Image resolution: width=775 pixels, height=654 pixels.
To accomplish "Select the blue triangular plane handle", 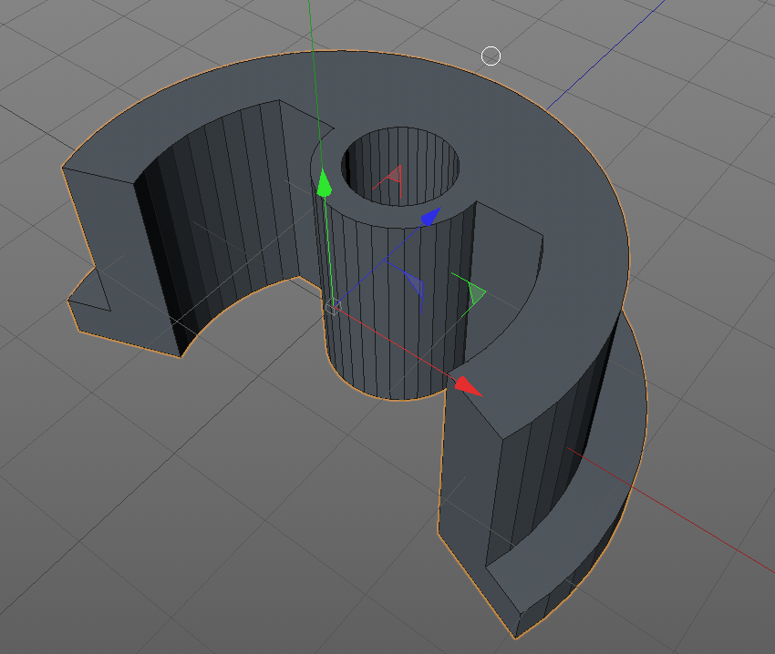I will [x=415, y=287].
